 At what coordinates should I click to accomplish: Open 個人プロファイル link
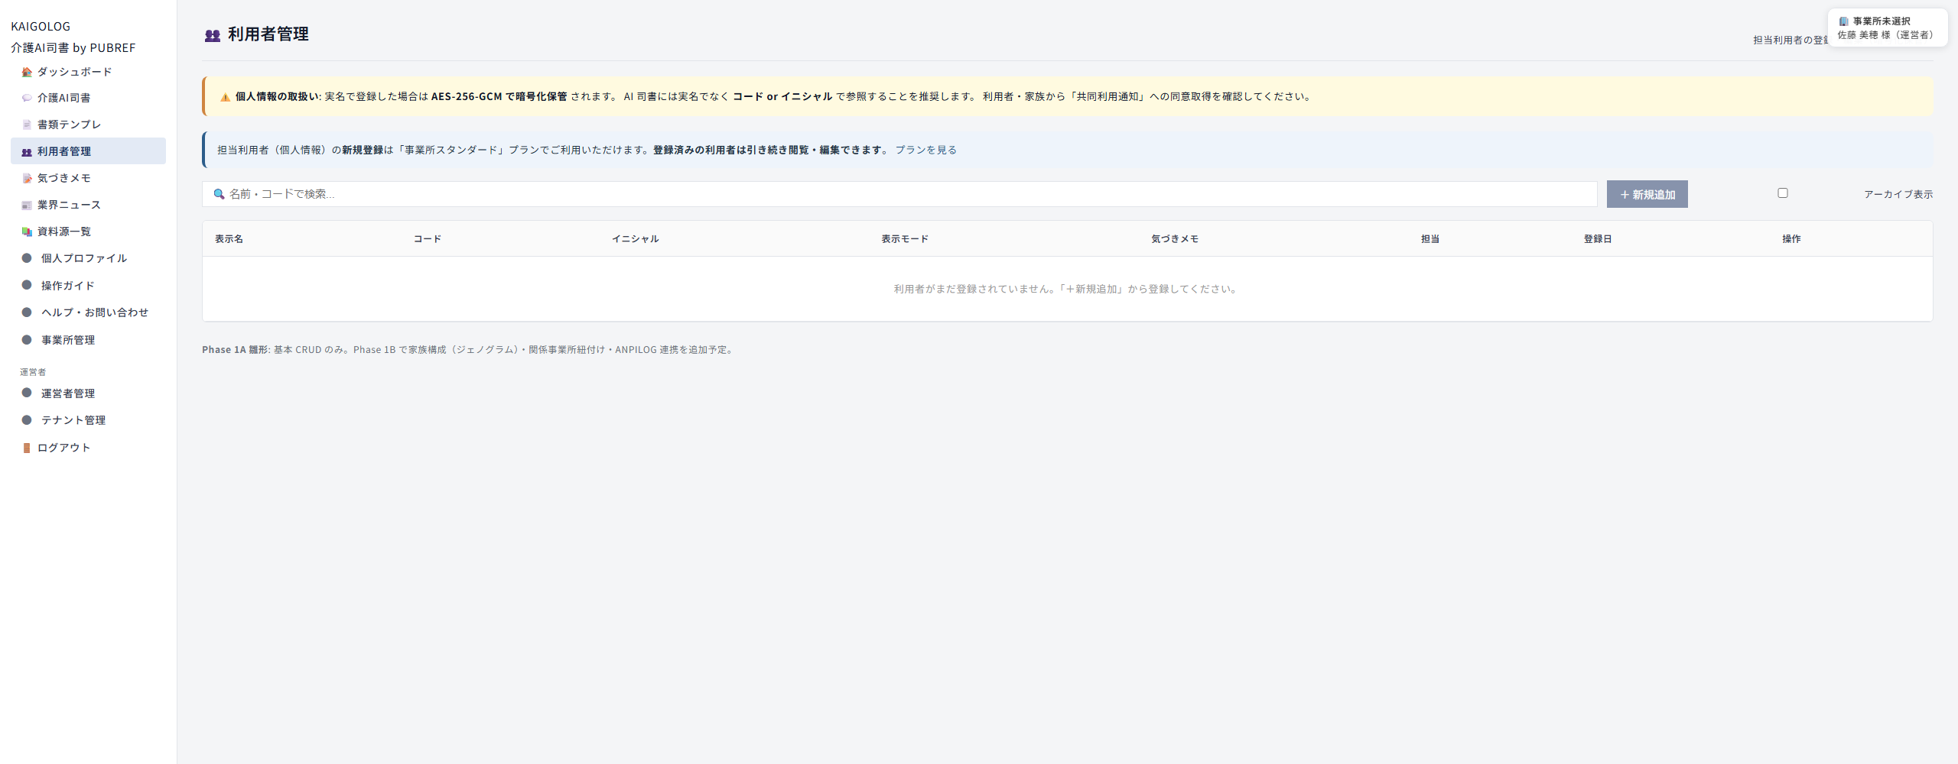(88, 258)
